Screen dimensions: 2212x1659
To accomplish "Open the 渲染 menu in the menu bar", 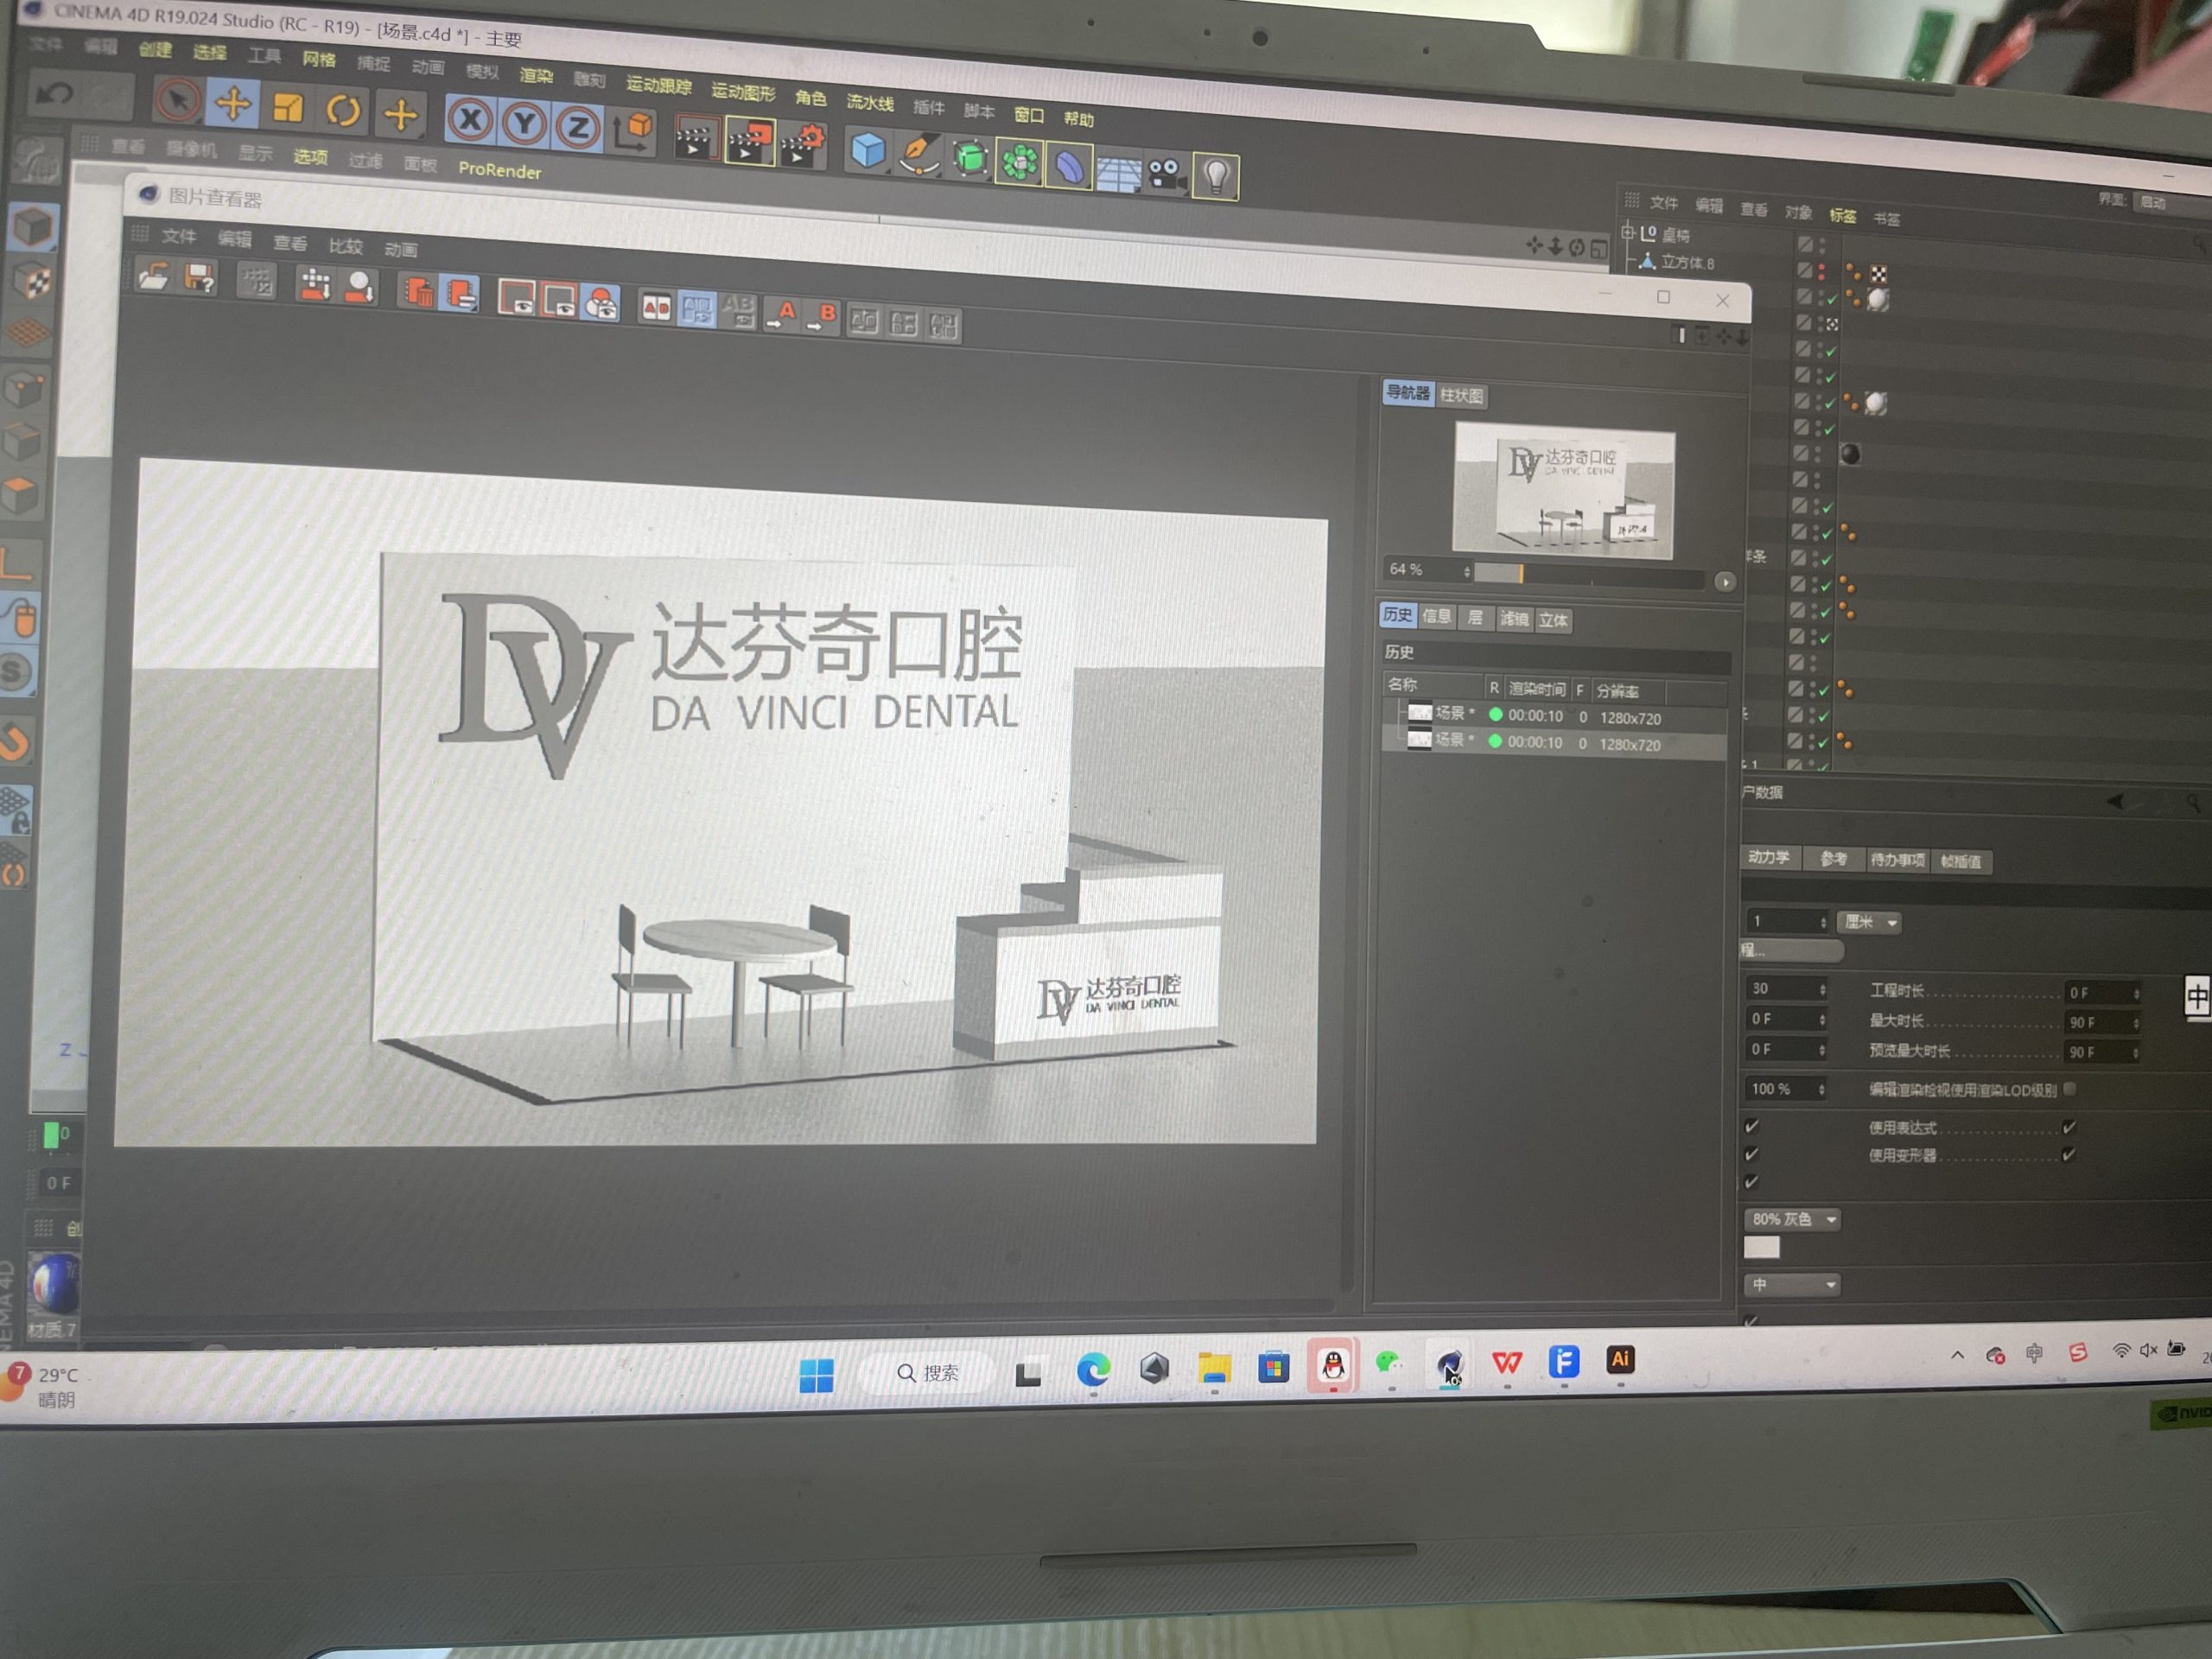I will point(536,76).
